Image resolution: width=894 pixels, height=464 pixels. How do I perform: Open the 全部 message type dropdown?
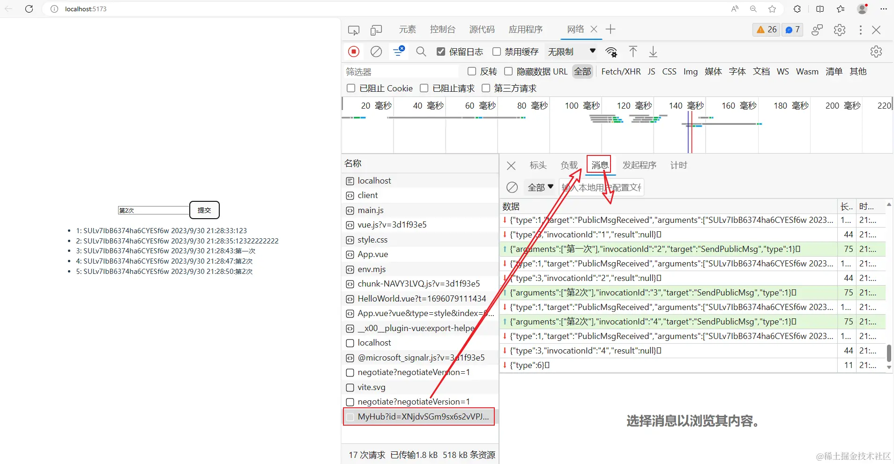541,187
